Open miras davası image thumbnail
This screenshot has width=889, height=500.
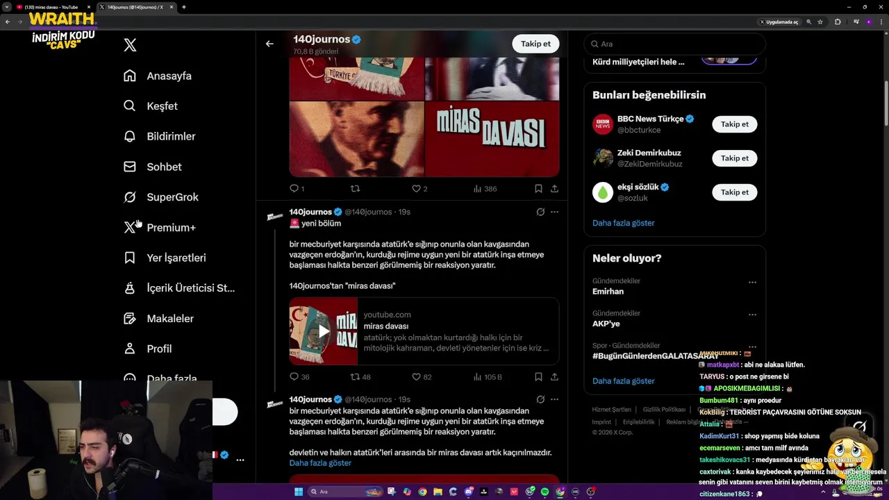click(492, 140)
